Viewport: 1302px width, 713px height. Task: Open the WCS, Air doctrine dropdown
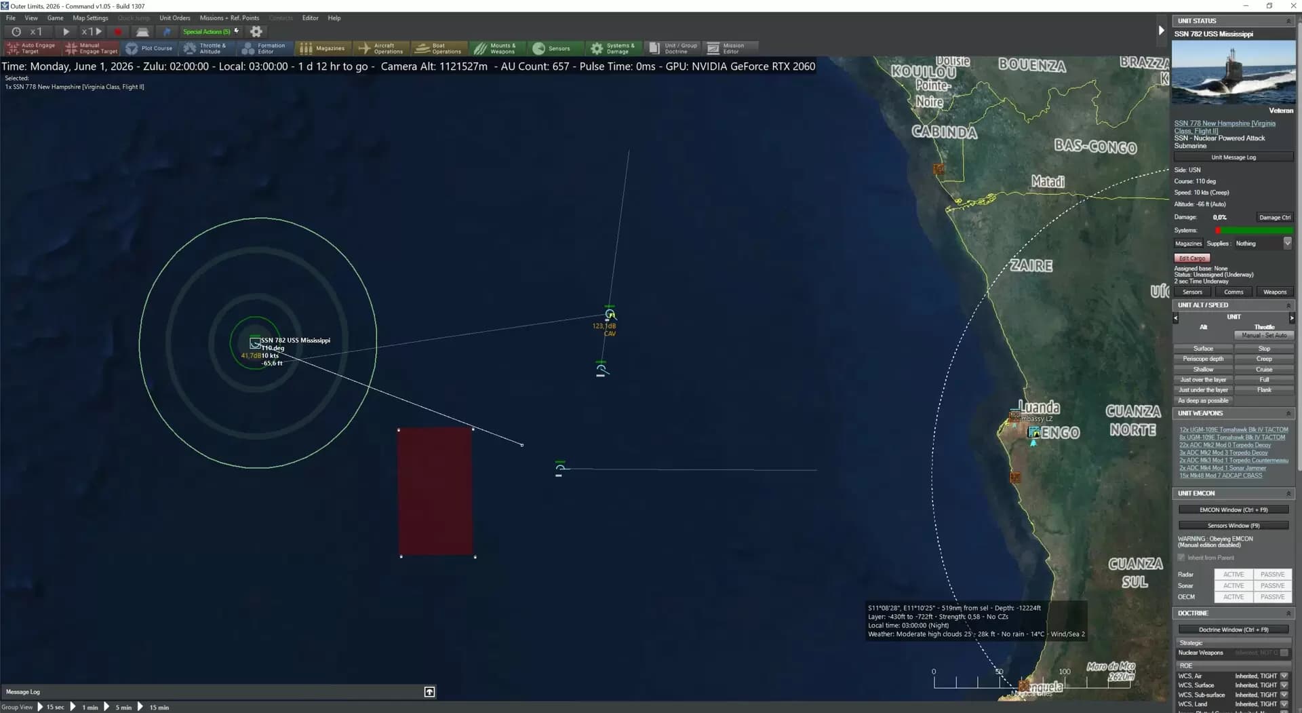point(1284,676)
